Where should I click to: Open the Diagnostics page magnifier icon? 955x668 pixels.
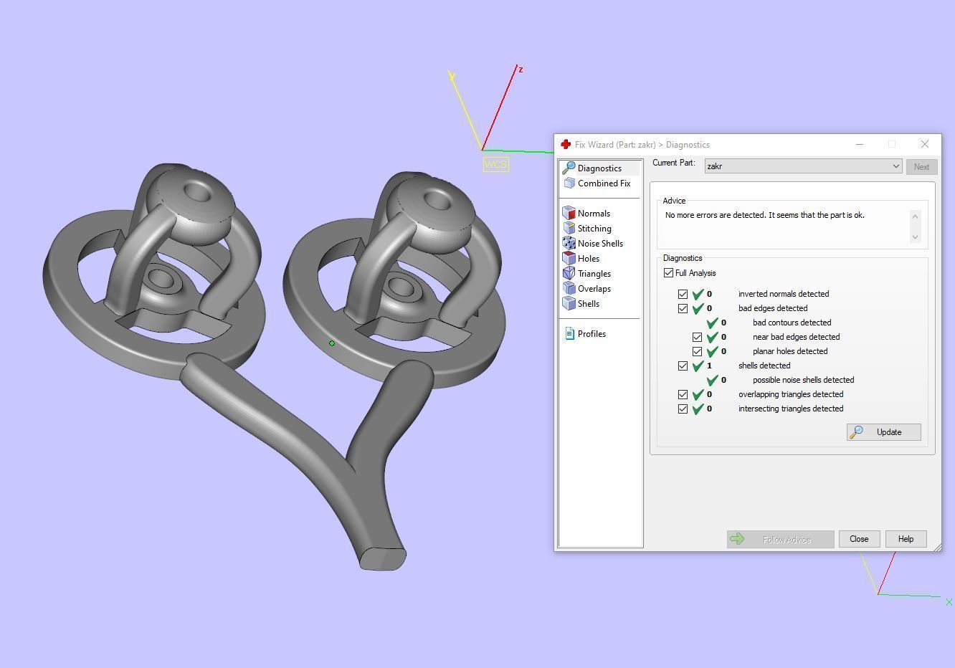(x=569, y=168)
